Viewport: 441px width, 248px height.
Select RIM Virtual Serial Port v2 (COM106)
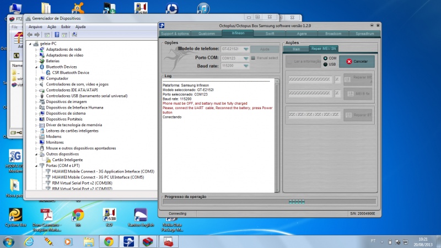tap(82, 183)
